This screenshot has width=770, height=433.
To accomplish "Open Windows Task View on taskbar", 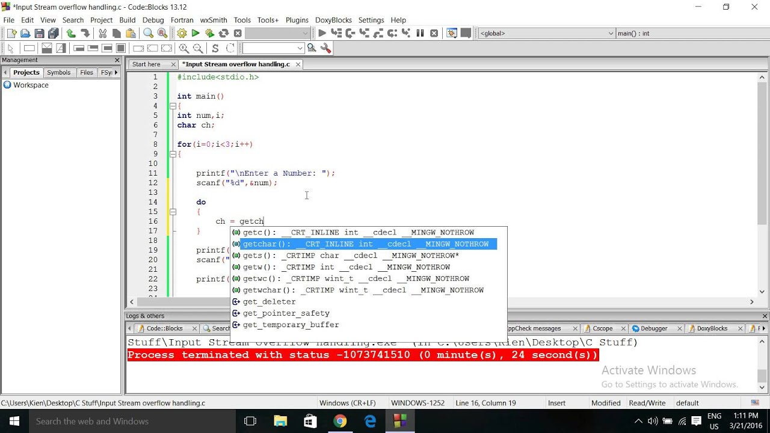I will [x=250, y=421].
